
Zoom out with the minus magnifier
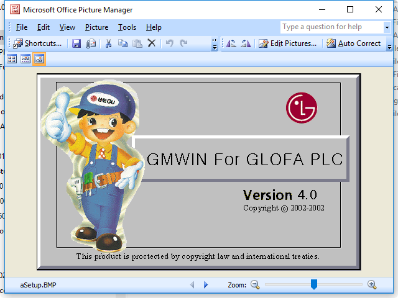tap(255, 284)
